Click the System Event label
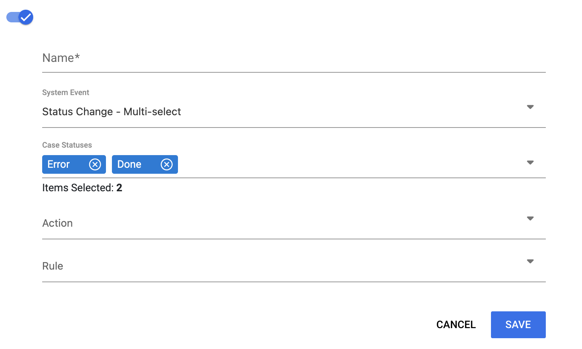 point(66,92)
